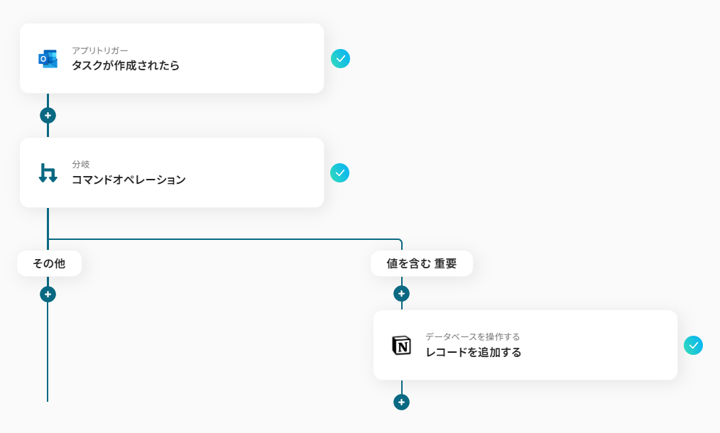Image resolution: width=720 pixels, height=433 pixels.
Task: Select the 値を含む 重要 branch label
Action: (x=422, y=263)
